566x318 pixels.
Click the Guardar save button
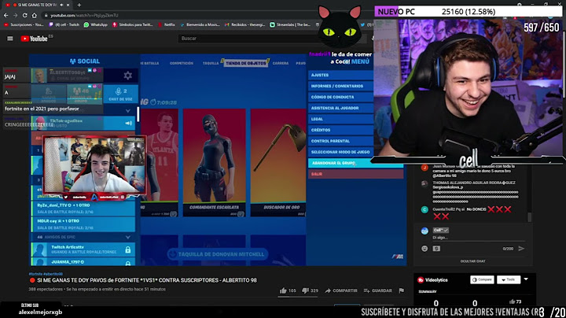[x=378, y=290]
